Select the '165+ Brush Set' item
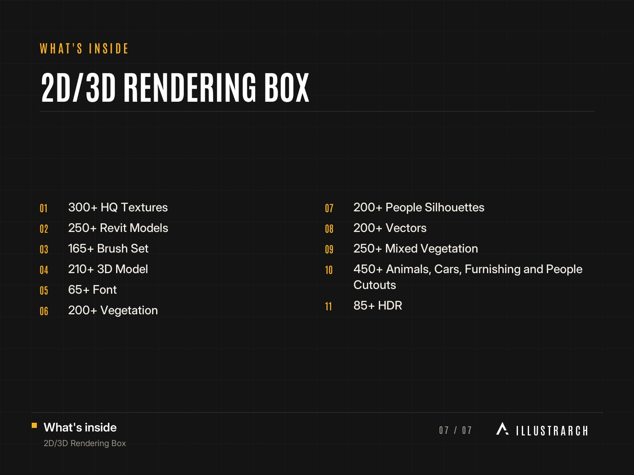634x475 pixels. click(x=108, y=249)
